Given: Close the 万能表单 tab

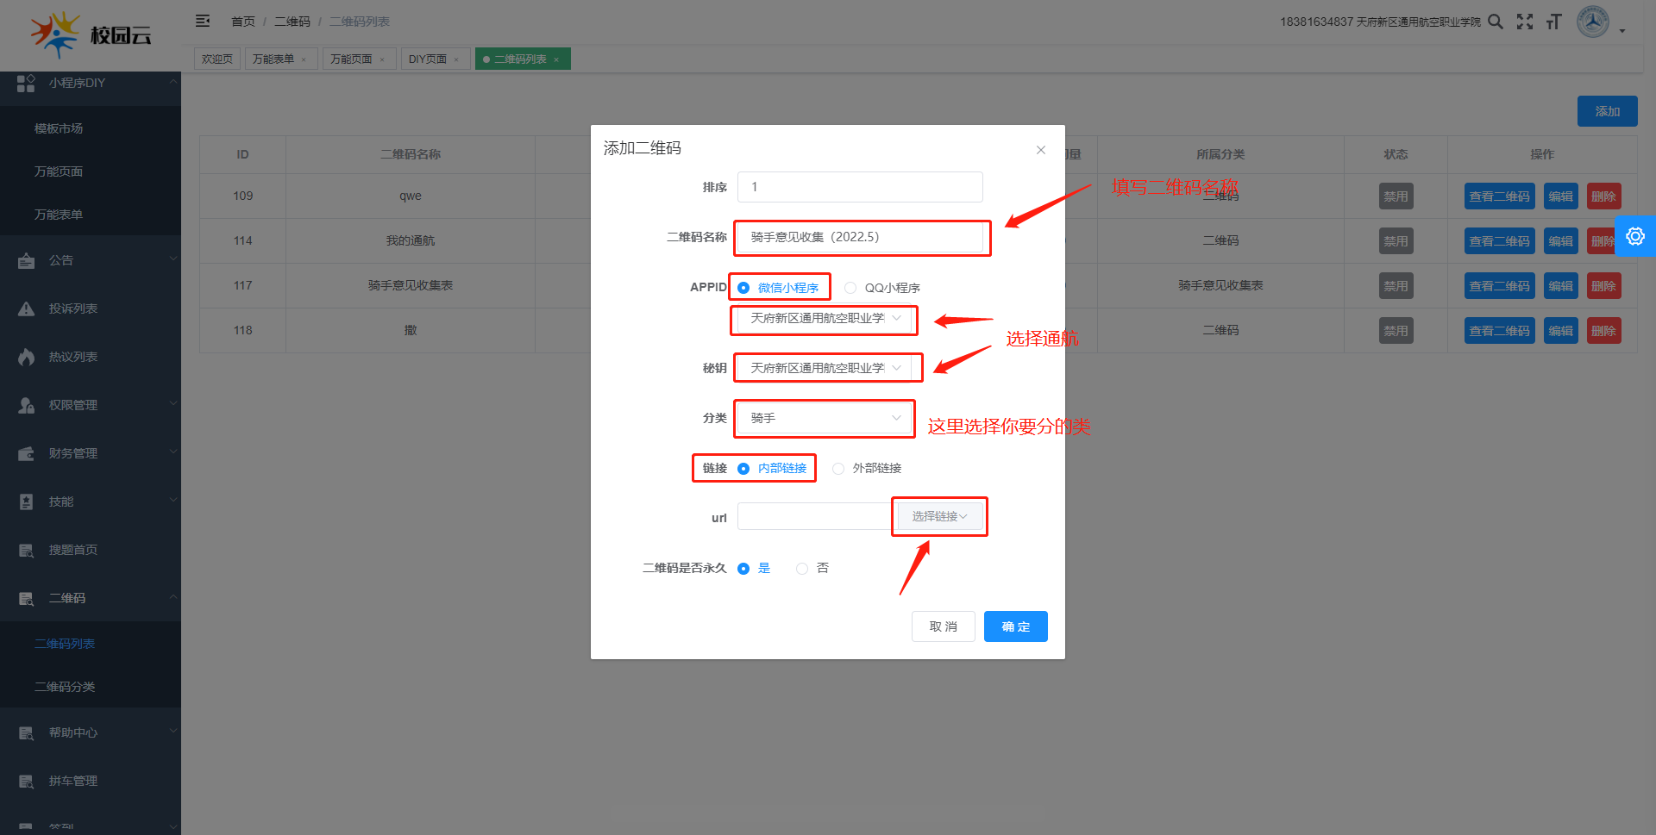Looking at the screenshot, I should [304, 59].
